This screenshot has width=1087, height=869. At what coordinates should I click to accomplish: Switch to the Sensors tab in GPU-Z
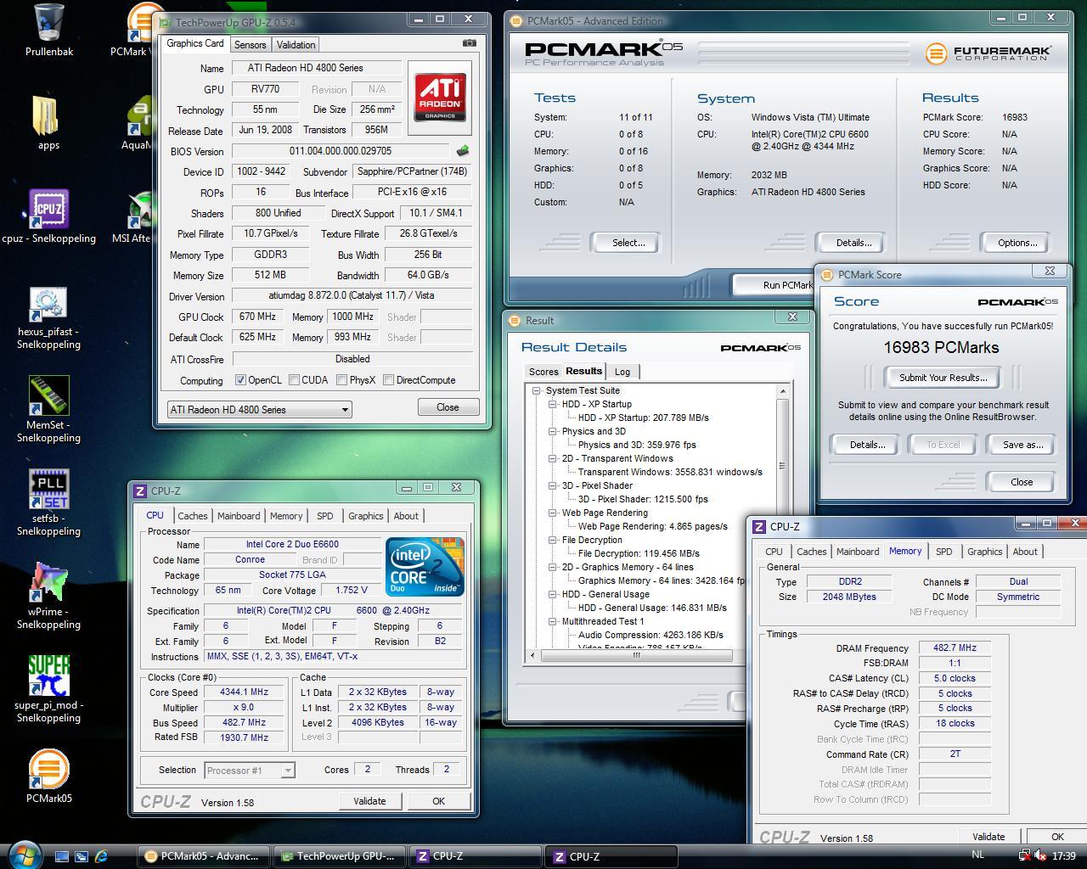(250, 45)
